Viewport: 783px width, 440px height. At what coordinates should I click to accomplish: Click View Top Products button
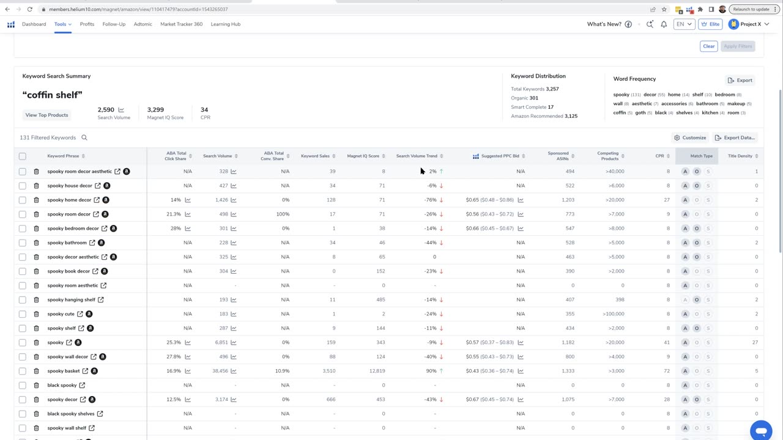pyautogui.click(x=46, y=115)
